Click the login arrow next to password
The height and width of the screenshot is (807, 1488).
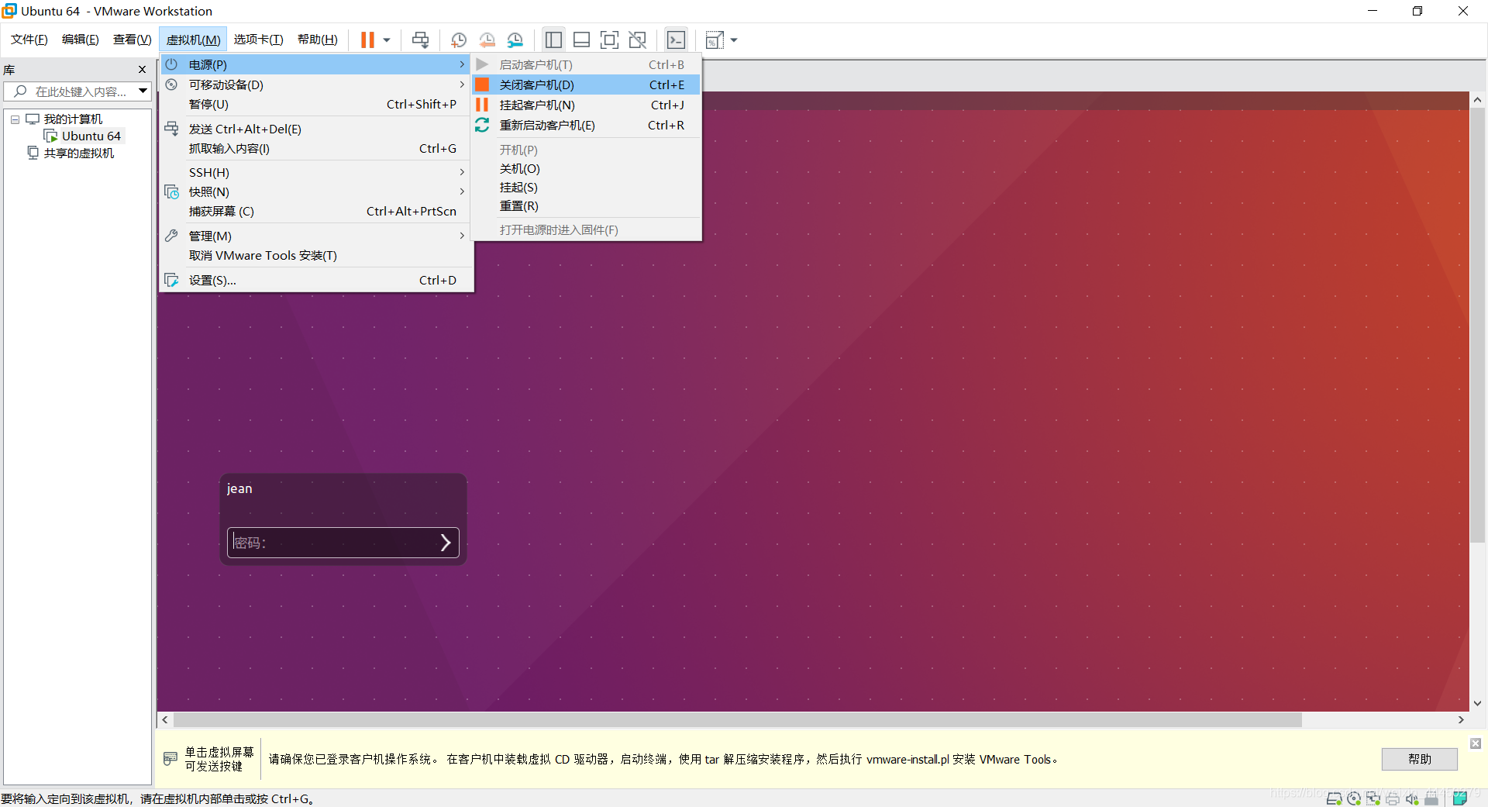[x=446, y=543]
